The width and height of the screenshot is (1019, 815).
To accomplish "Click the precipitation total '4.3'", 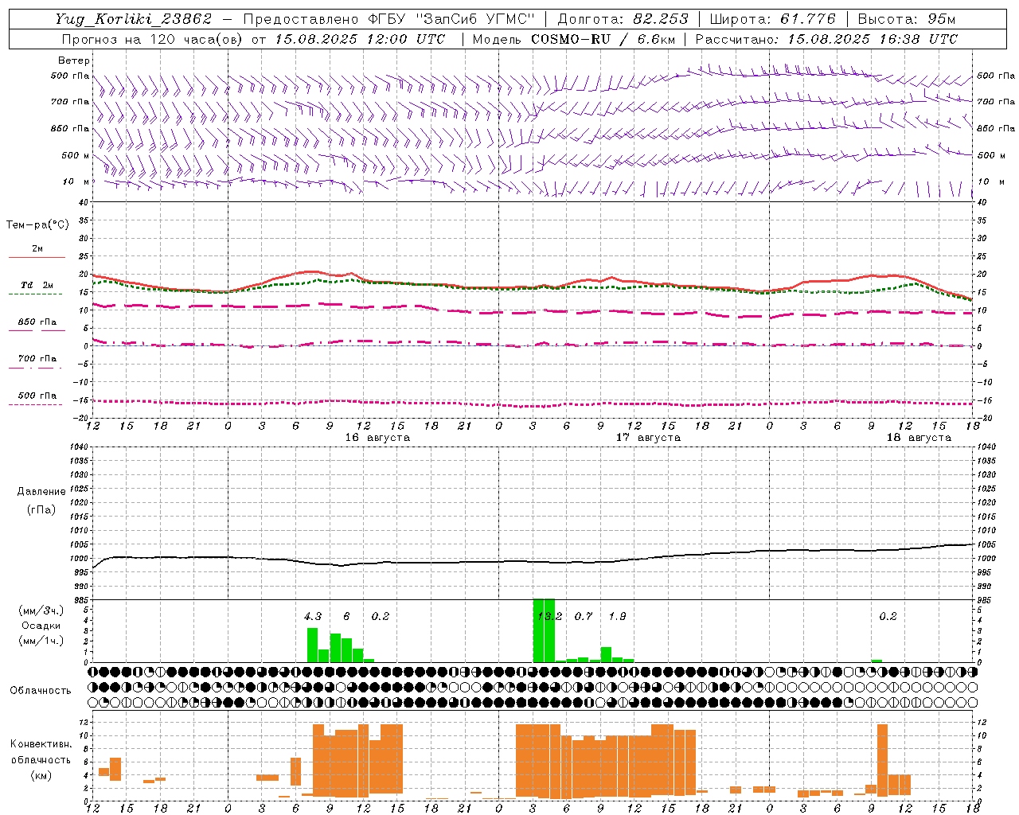I will 313,616.
